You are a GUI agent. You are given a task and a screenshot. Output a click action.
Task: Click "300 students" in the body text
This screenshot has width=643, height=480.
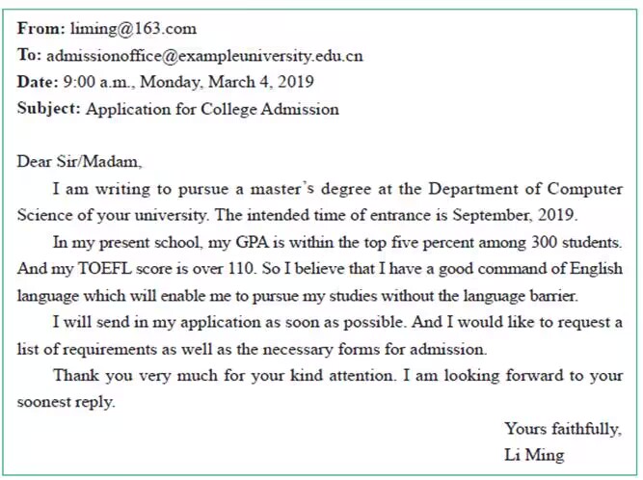pos(580,241)
